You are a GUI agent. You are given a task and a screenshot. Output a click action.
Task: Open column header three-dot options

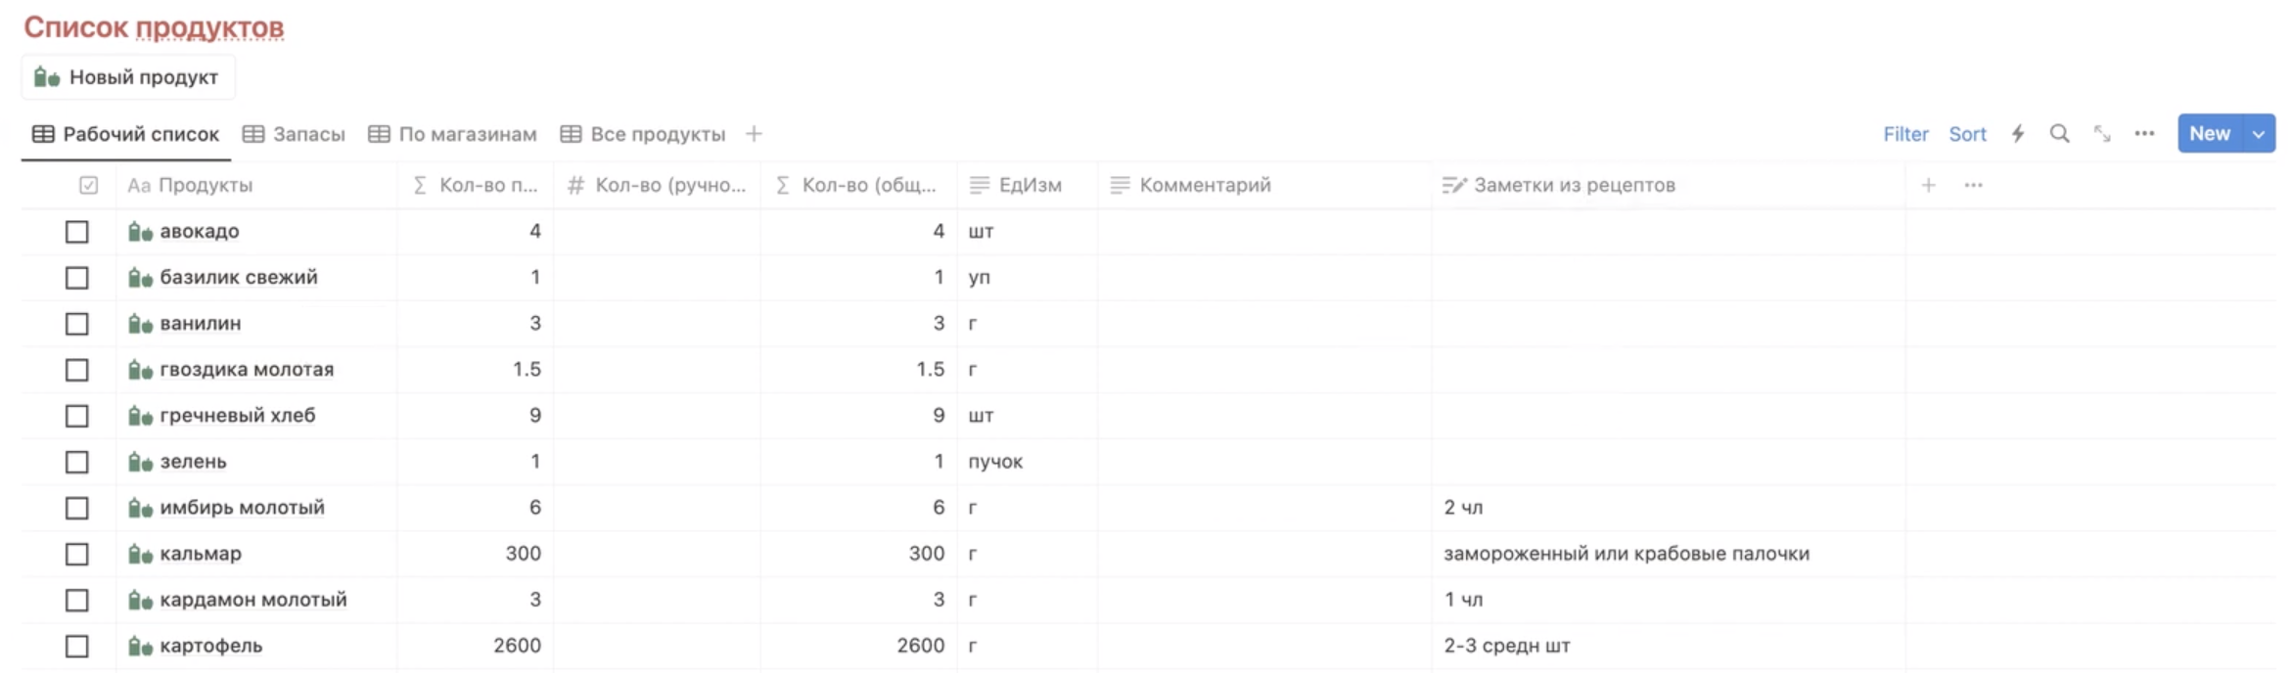click(1973, 185)
